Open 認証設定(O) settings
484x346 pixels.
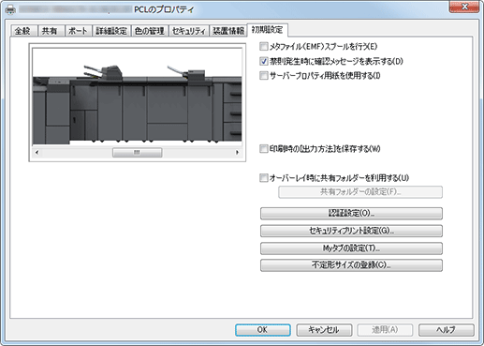pos(351,214)
